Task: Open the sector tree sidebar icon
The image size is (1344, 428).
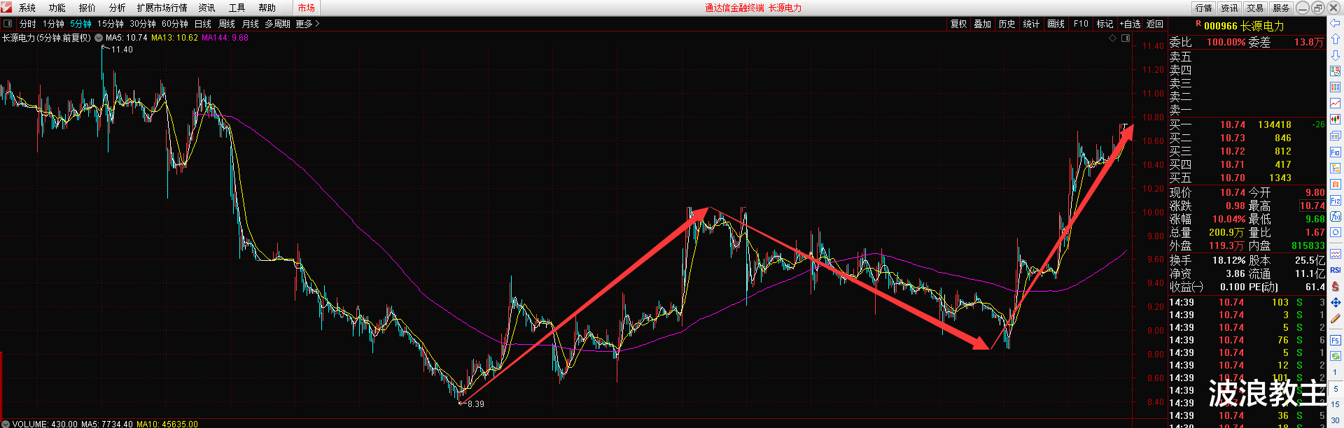Action: point(1336,168)
